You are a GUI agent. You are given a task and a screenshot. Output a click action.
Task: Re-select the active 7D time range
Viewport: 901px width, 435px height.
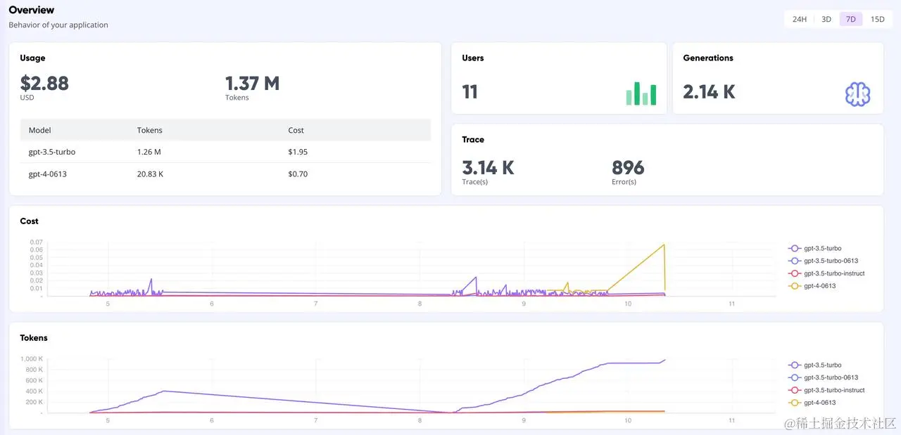click(850, 19)
